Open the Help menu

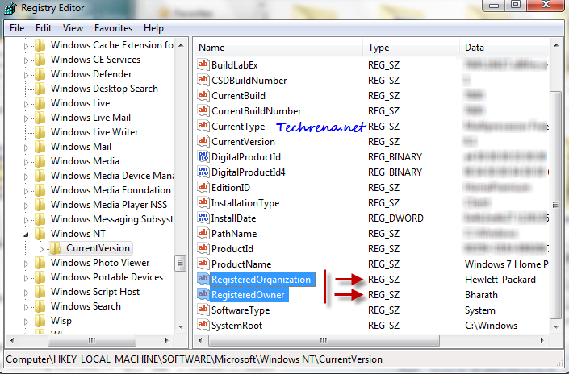153,28
